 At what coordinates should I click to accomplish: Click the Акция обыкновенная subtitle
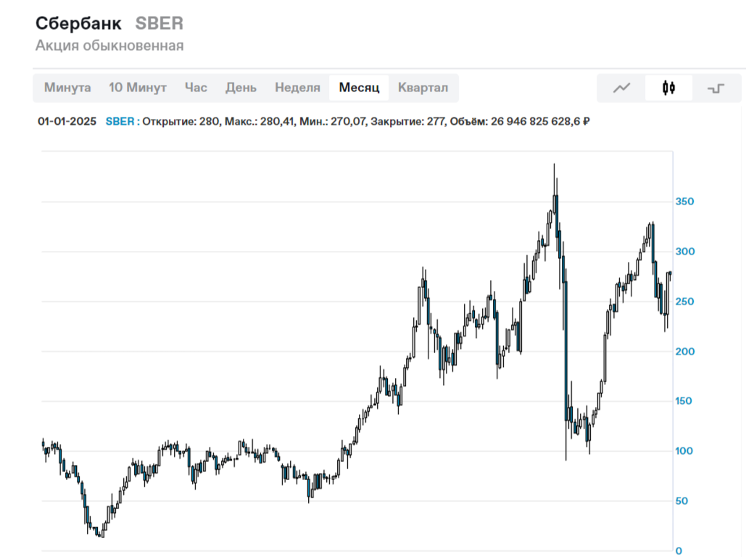(109, 46)
